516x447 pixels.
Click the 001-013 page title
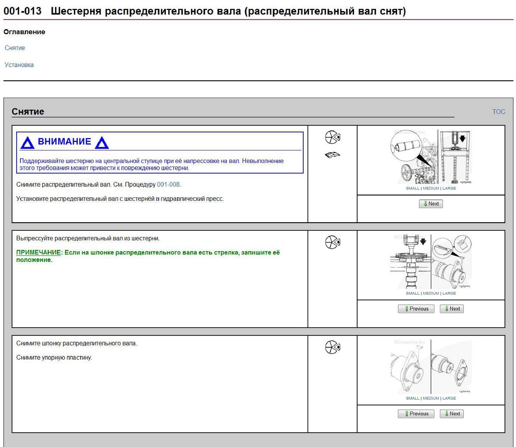pos(205,11)
